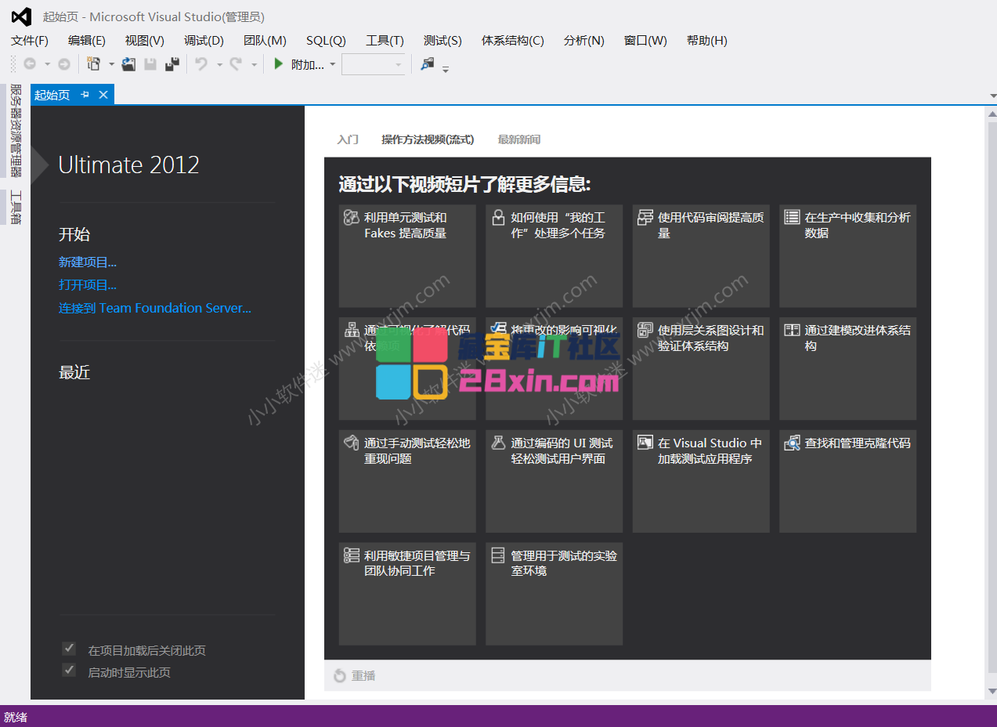Click 连接到 Team Foundation Server link

pos(154,308)
